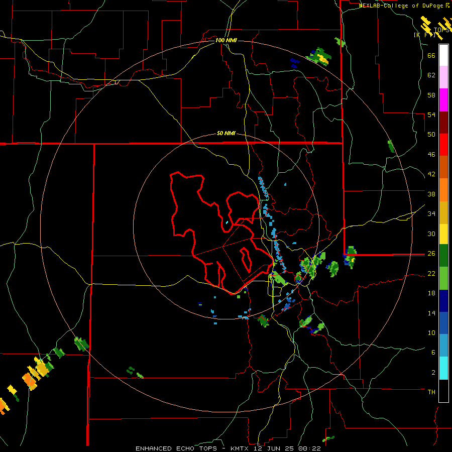Click the scale label '14'

click(x=431, y=313)
